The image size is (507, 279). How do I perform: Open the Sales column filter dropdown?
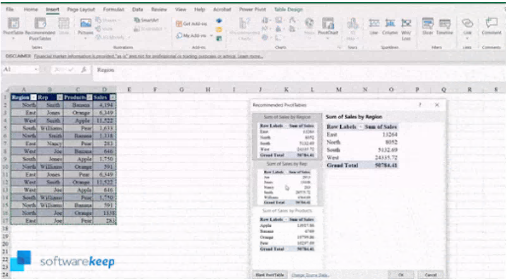[x=112, y=97]
